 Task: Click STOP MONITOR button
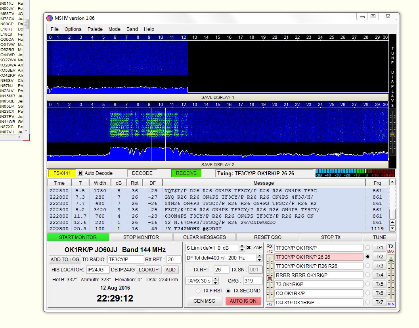[x=141, y=237]
